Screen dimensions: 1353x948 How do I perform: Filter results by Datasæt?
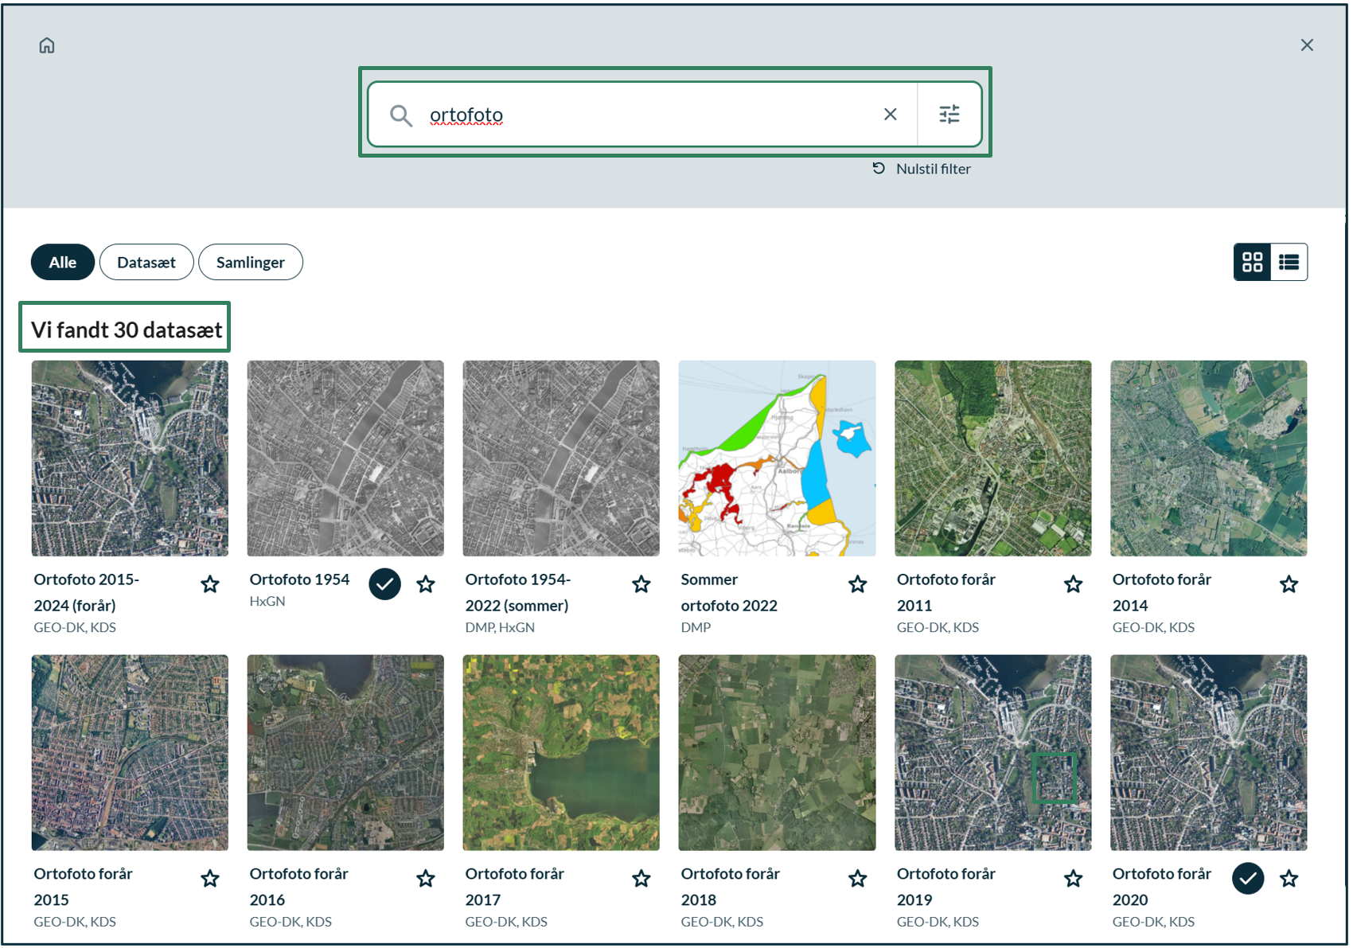click(146, 263)
